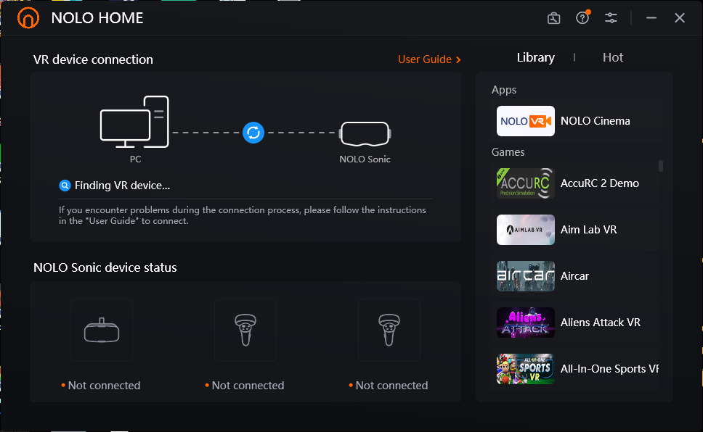Click the Apps section heading
The image size is (703, 432).
[x=504, y=90]
